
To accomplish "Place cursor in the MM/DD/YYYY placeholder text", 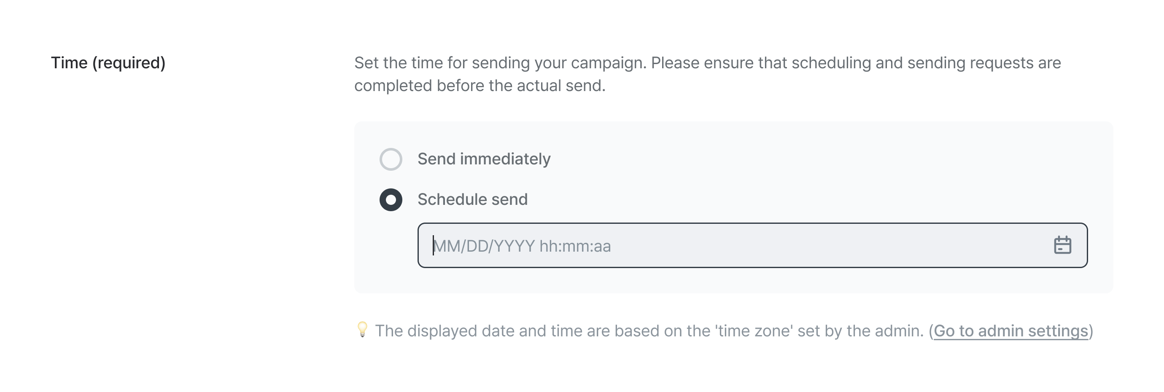I will click(484, 246).
